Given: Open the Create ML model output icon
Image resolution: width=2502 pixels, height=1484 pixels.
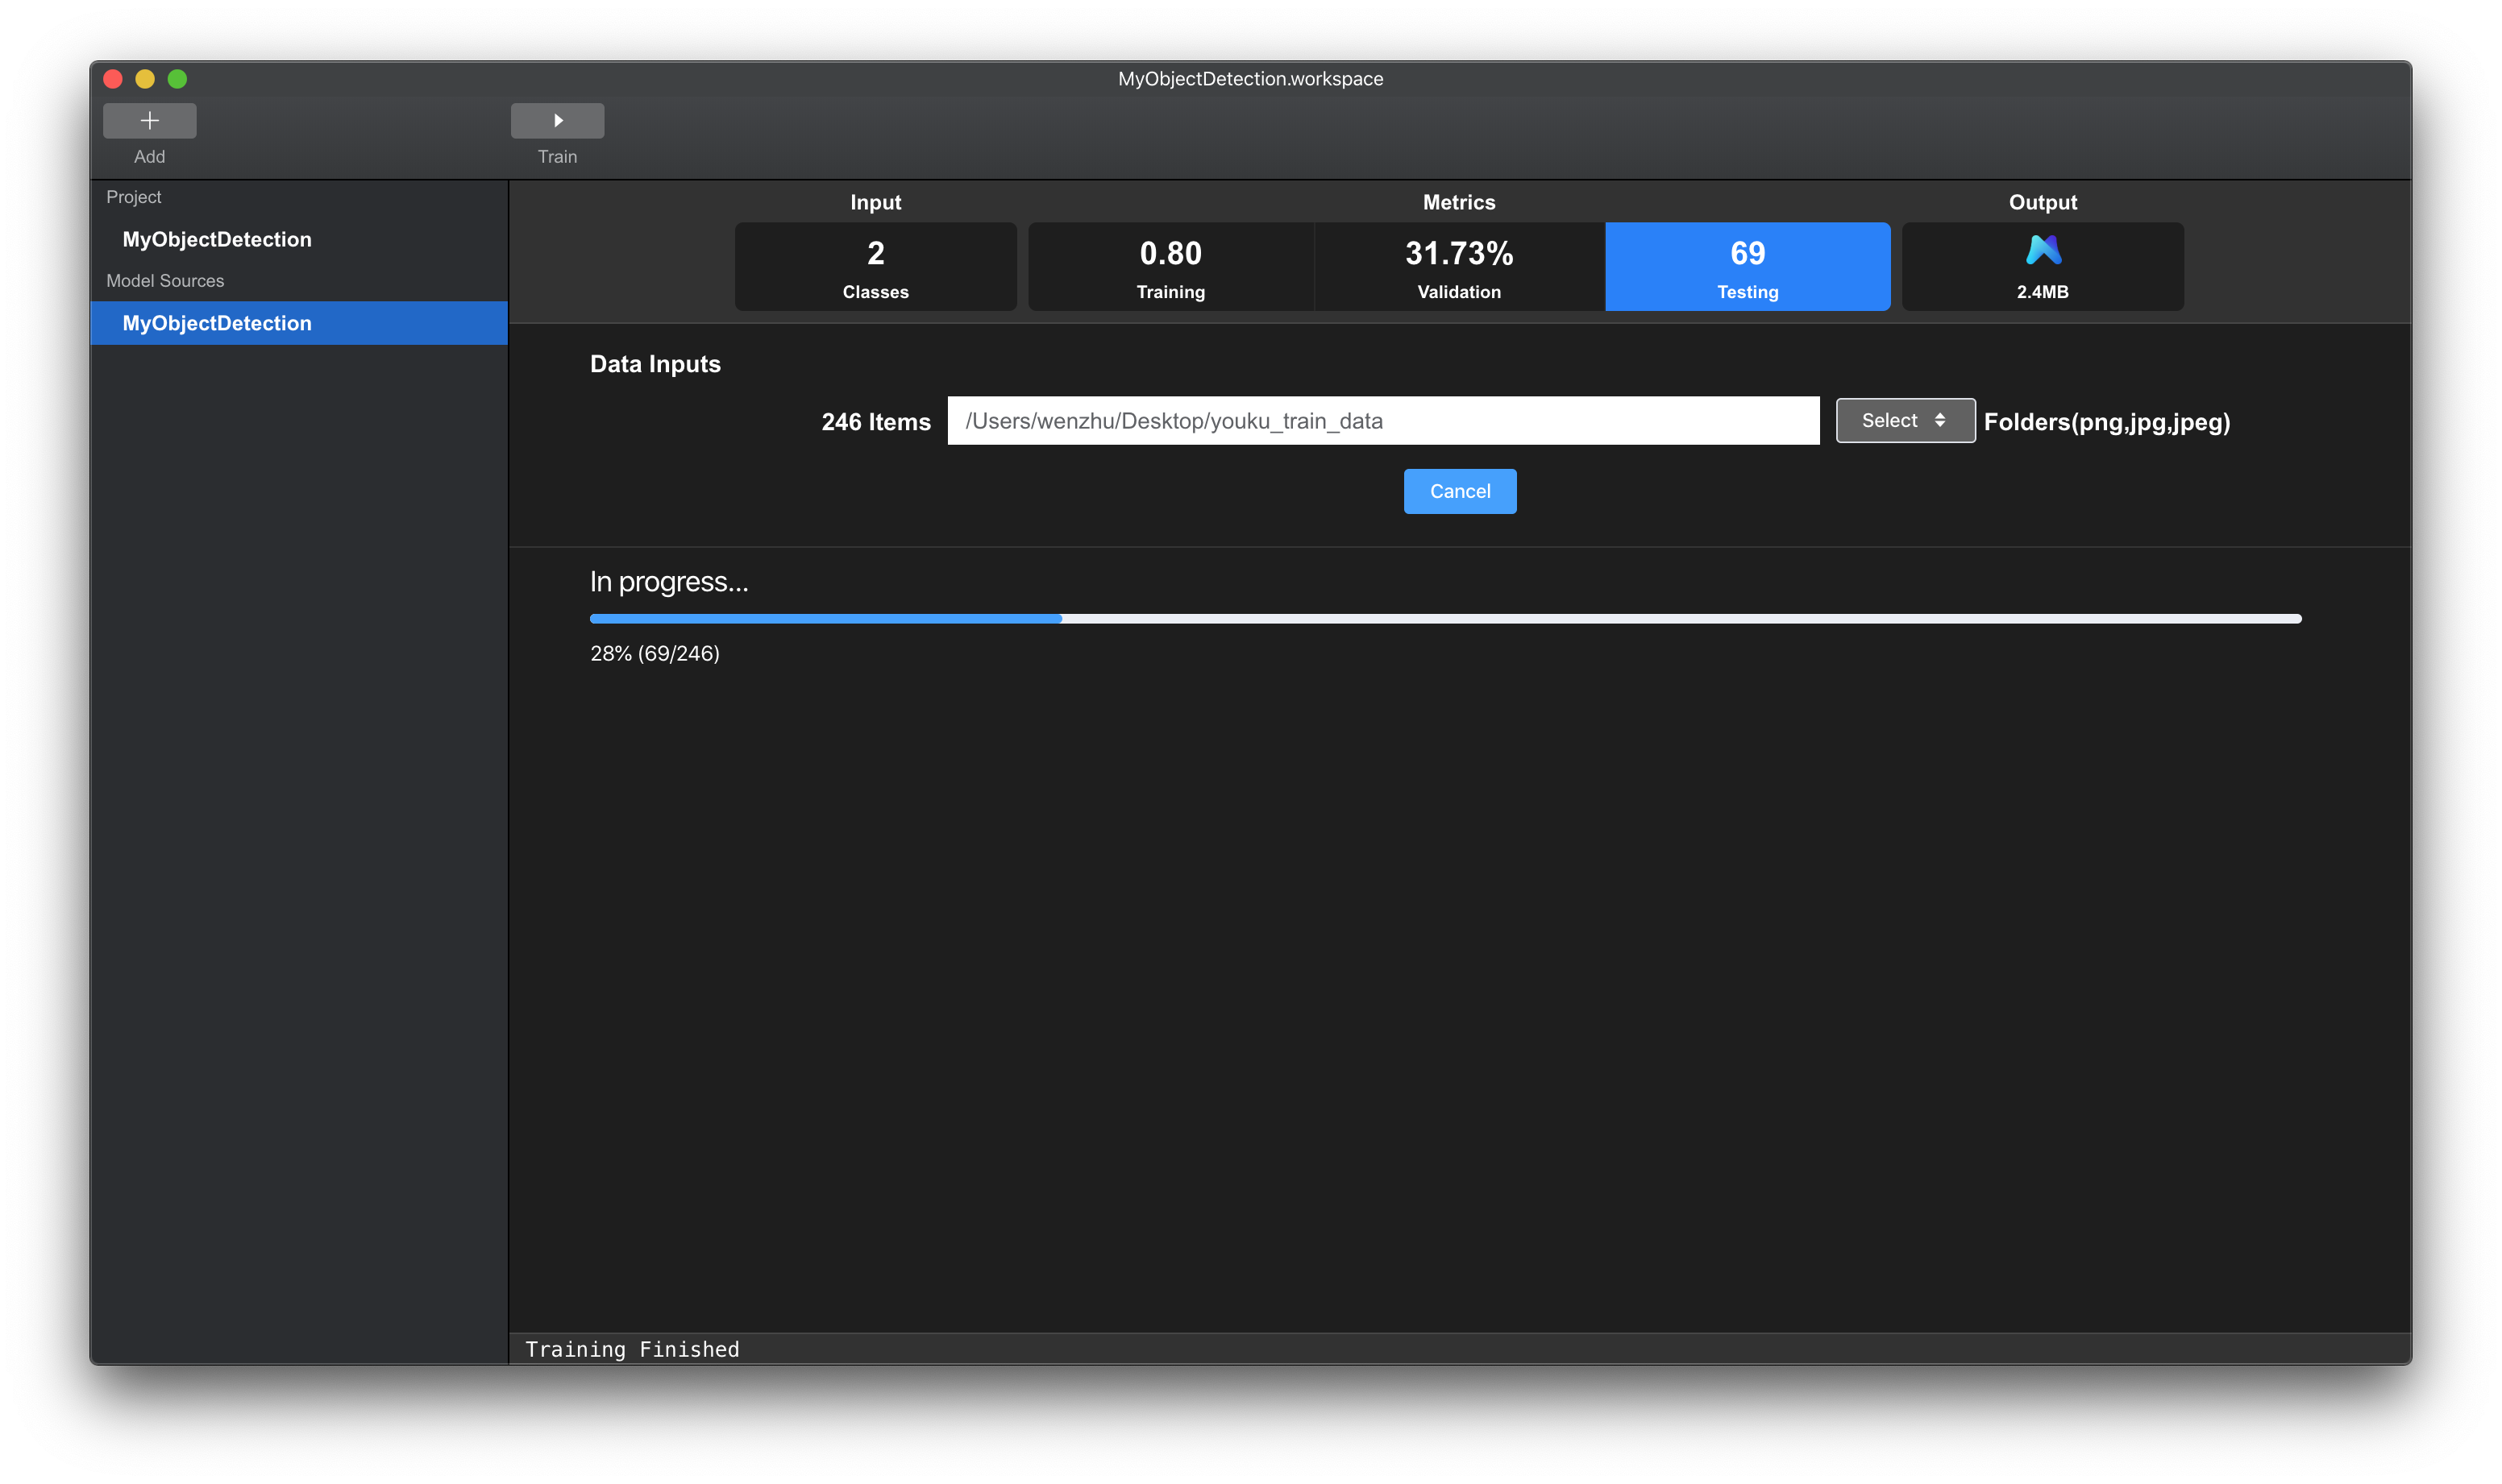Looking at the screenshot, I should [x=2042, y=250].
